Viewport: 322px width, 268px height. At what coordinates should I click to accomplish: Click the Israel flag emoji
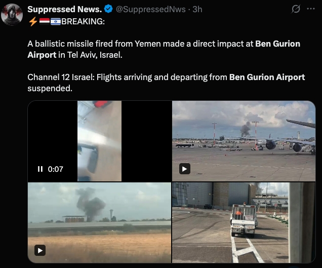click(x=56, y=21)
